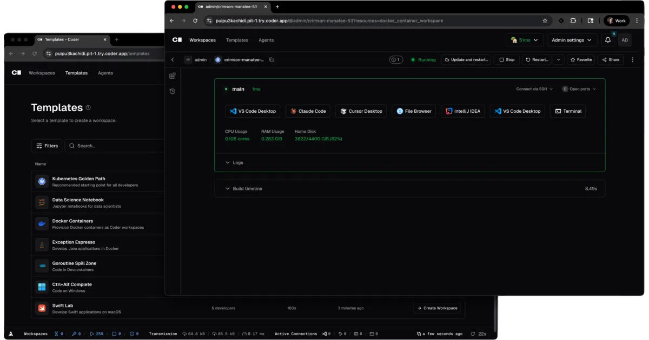The image size is (649, 340).
Task: Click admin breadcrumb link
Action: pos(201,60)
